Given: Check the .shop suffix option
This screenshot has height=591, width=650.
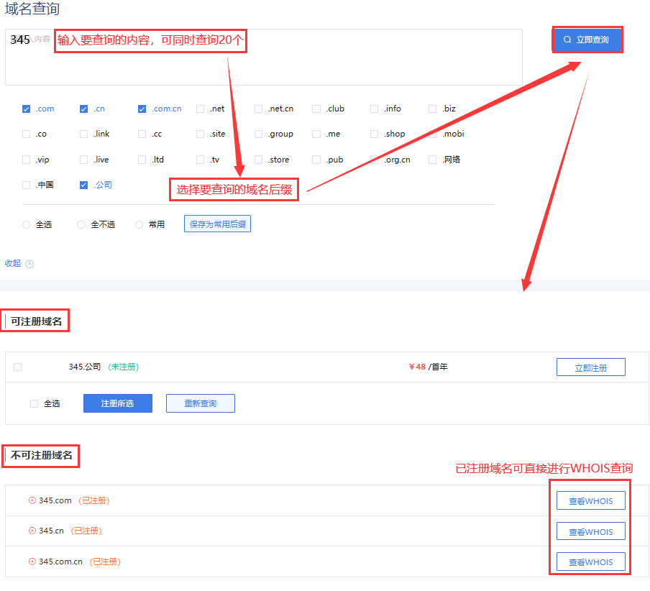Looking at the screenshot, I should (x=375, y=134).
